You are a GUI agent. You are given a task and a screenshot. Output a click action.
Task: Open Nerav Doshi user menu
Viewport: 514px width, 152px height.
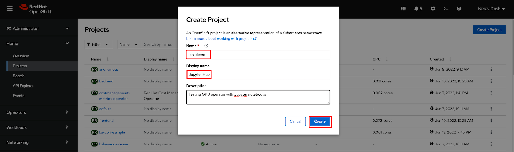[491, 9]
